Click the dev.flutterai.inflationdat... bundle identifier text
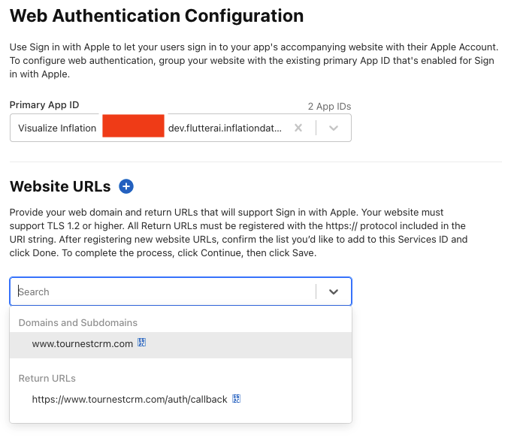The width and height of the screenshot is (511, 438). pos(225,128)
